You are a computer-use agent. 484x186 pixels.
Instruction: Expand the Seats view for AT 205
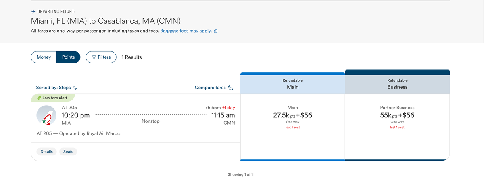click(x=68, y=152)
